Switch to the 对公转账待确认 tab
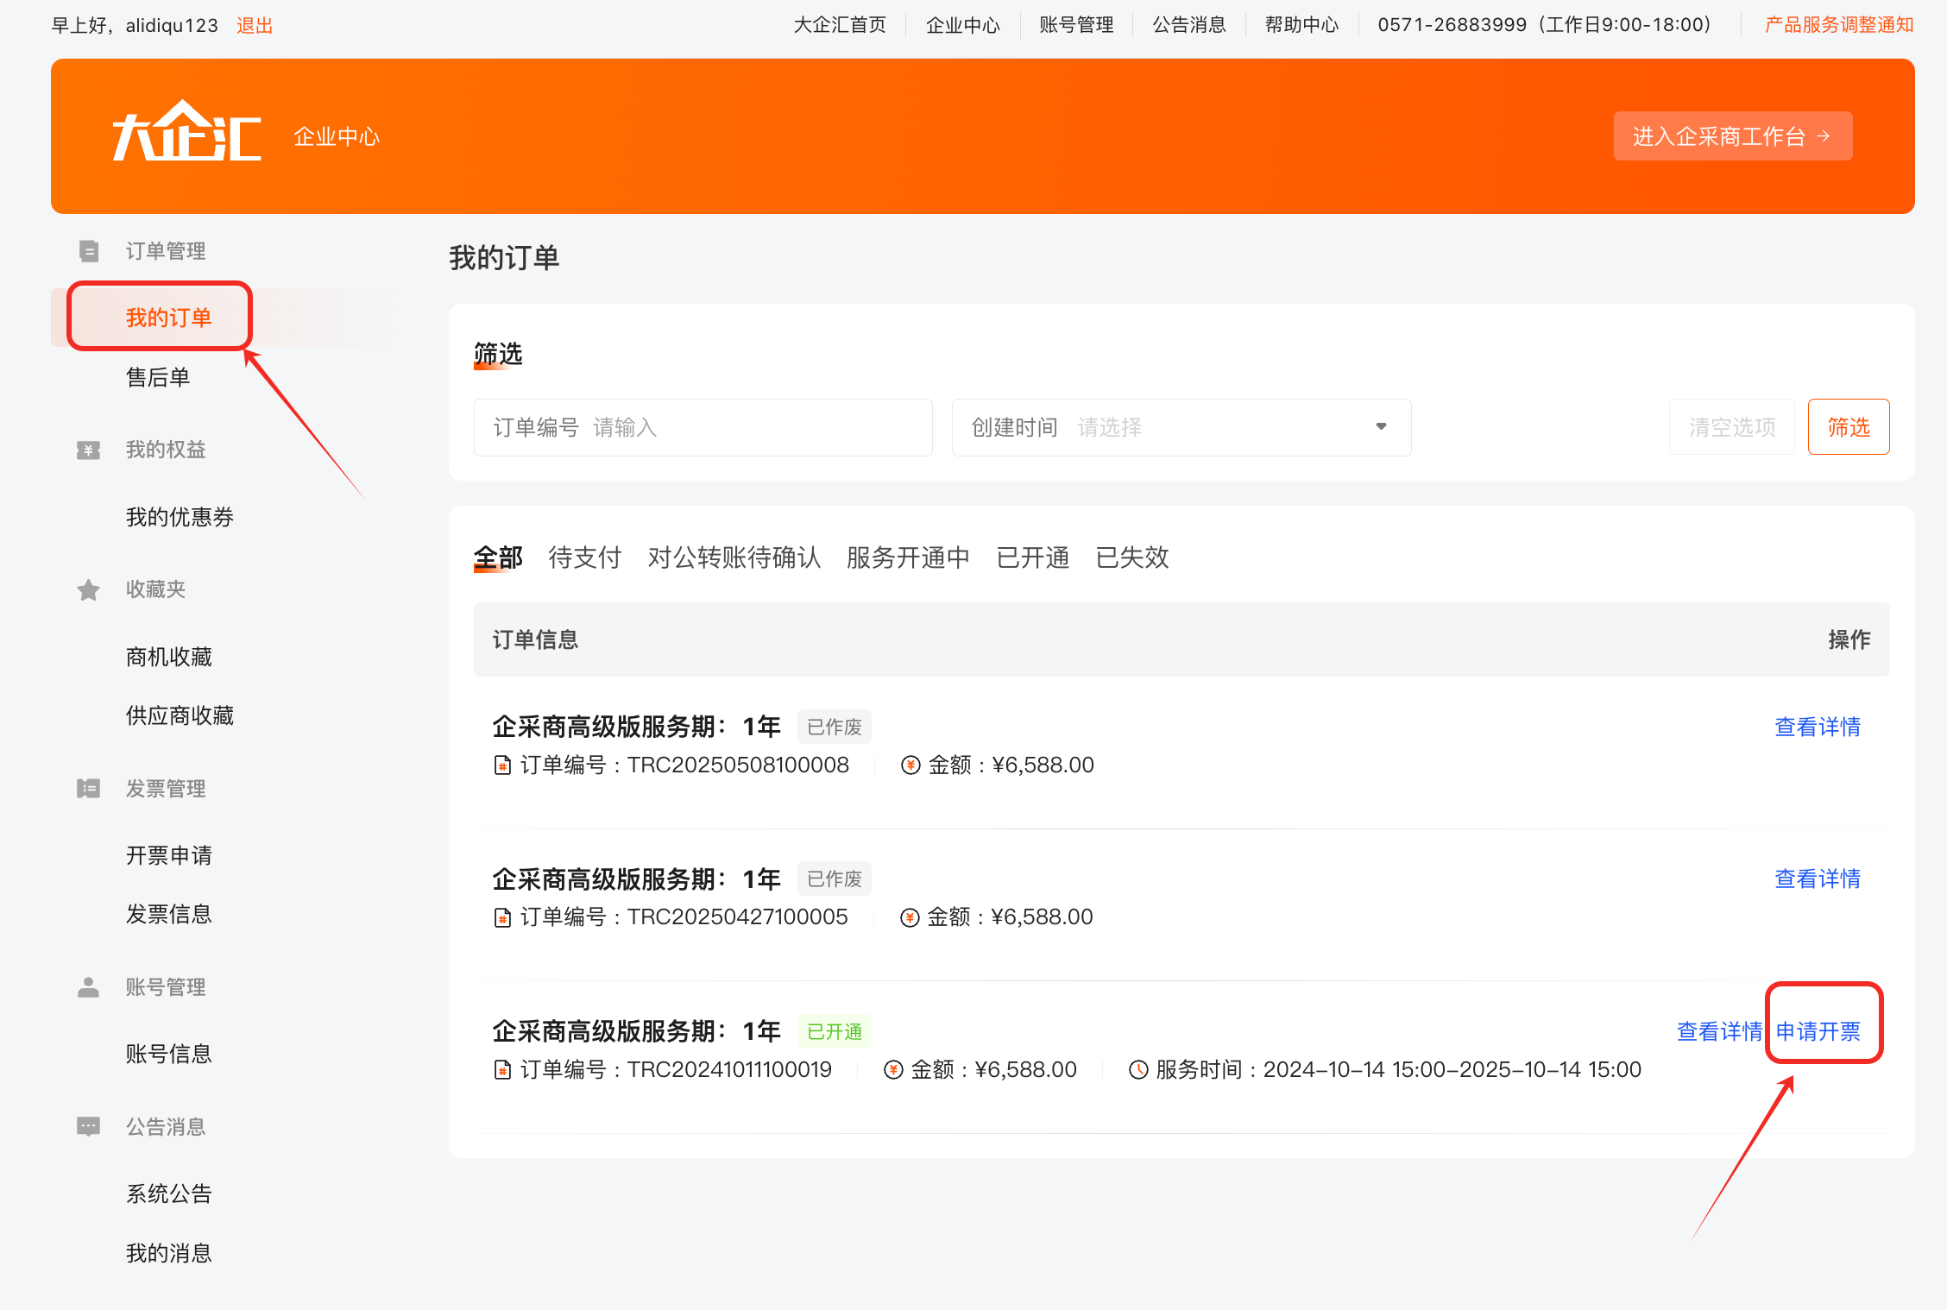Image resolution: width=1947 pixels, height=1310 pixels. click(734, 557)
